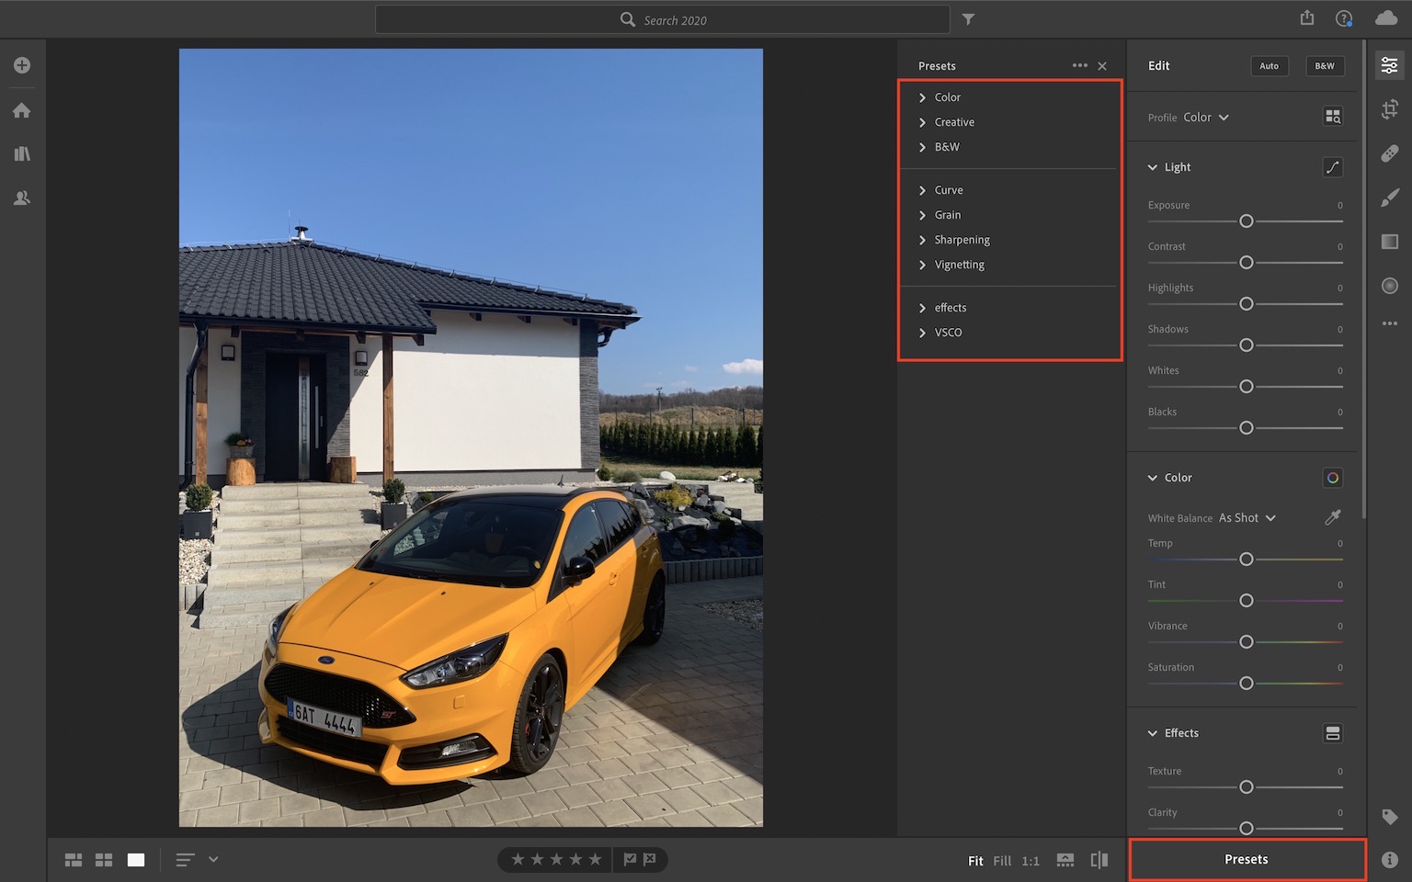Select the Brush adjustment tool
Image resolution: width=1412 pixels, height=882 pixels.
[1389, 198]
